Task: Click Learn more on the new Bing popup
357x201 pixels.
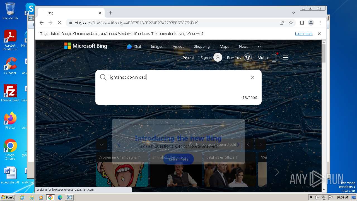Action: [178, 159]
